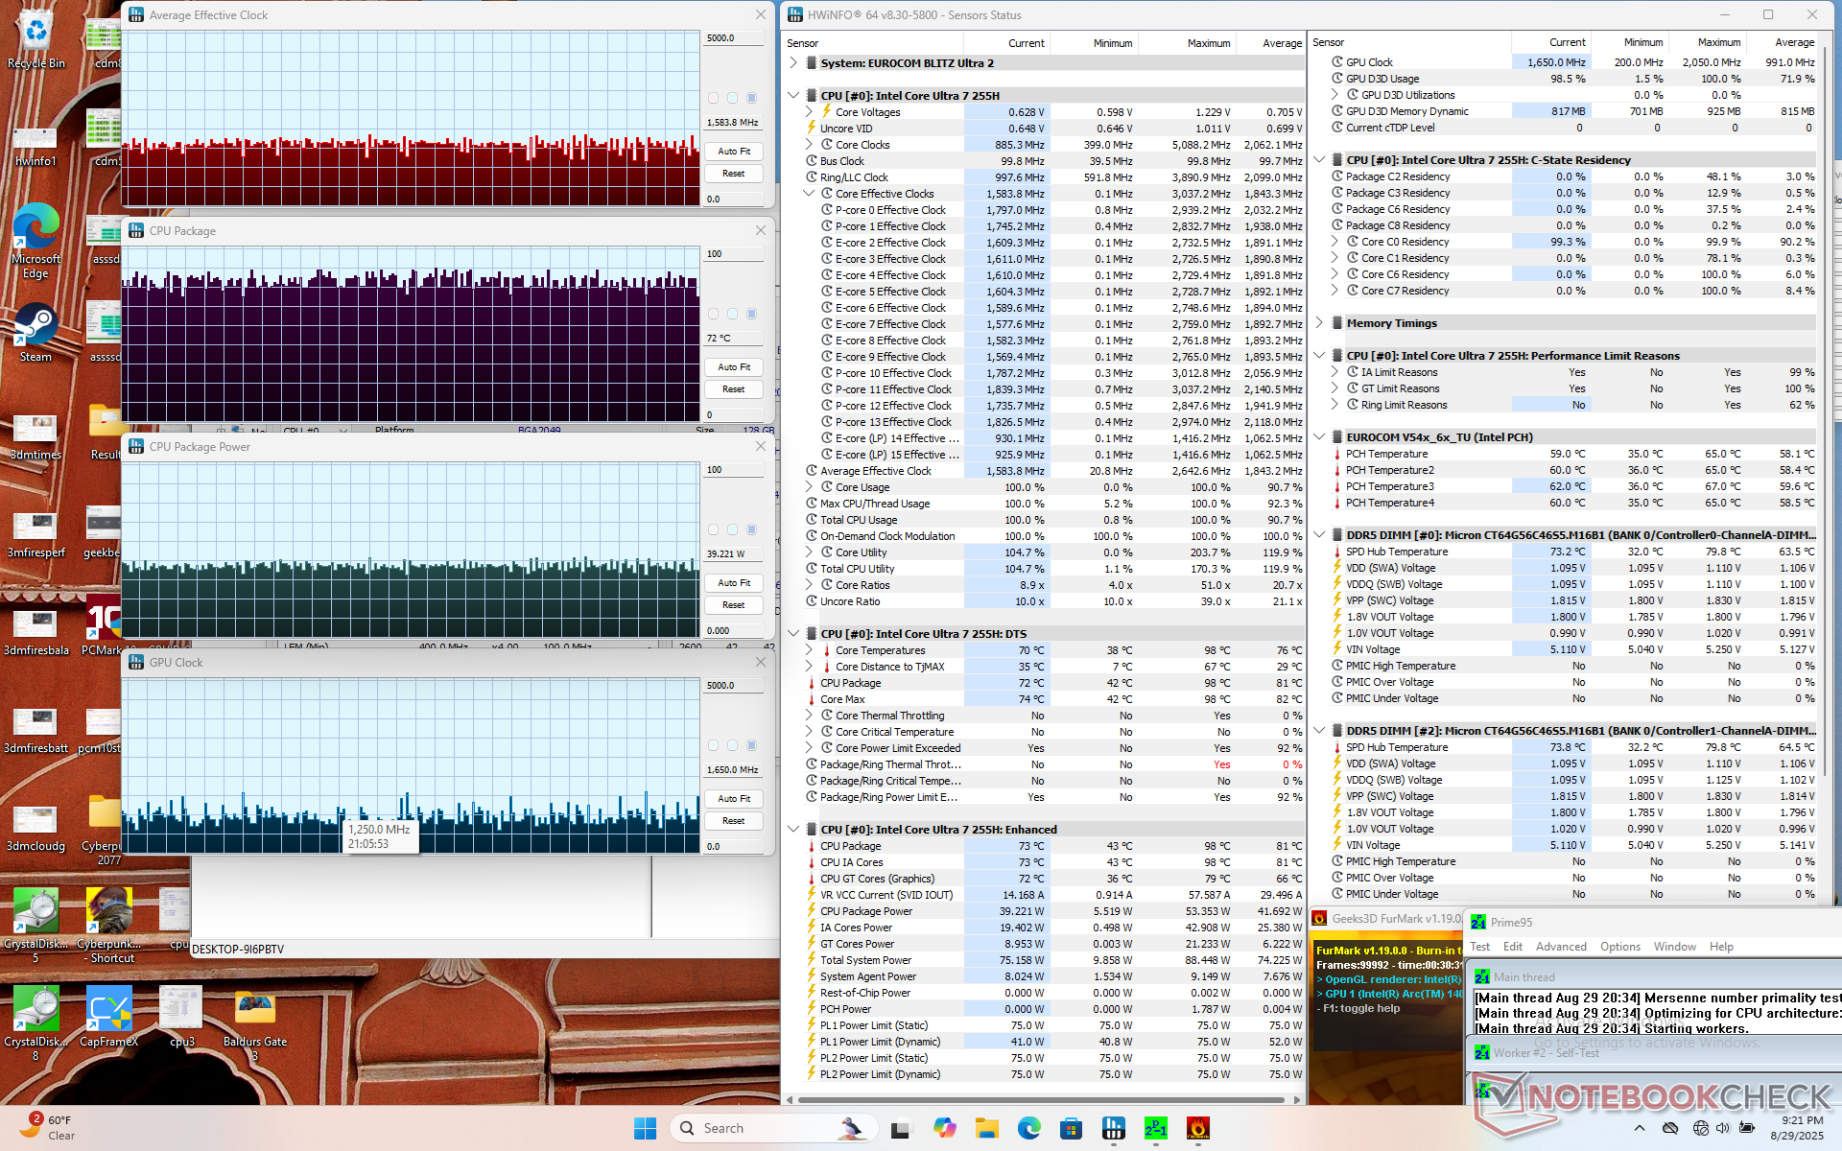Switch to Prime95 taskbar icon
1842x1151 pixels.
pos(1155,1128)
